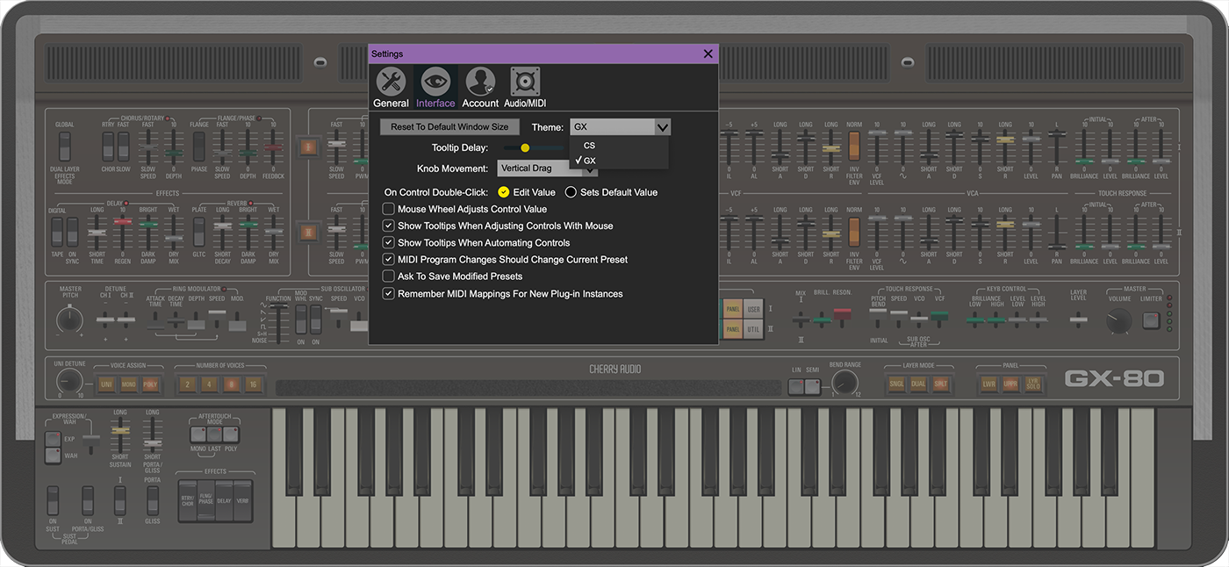The width and height of the screenshot is (1229, 567).
Task: Select the LWR panel button
Action: click(x=988, y=384)
